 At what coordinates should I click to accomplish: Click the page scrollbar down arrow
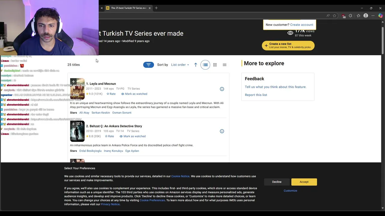point(383,208)
